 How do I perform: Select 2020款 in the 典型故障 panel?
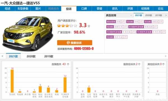tap(148, 15)
